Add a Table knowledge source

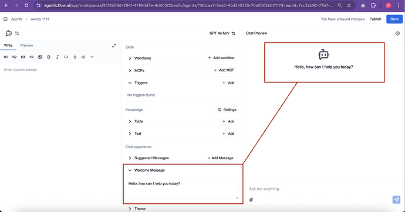[x=228, y=121]
